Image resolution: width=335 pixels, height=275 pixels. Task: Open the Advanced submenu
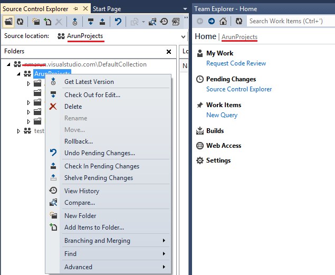coord(108,267)
